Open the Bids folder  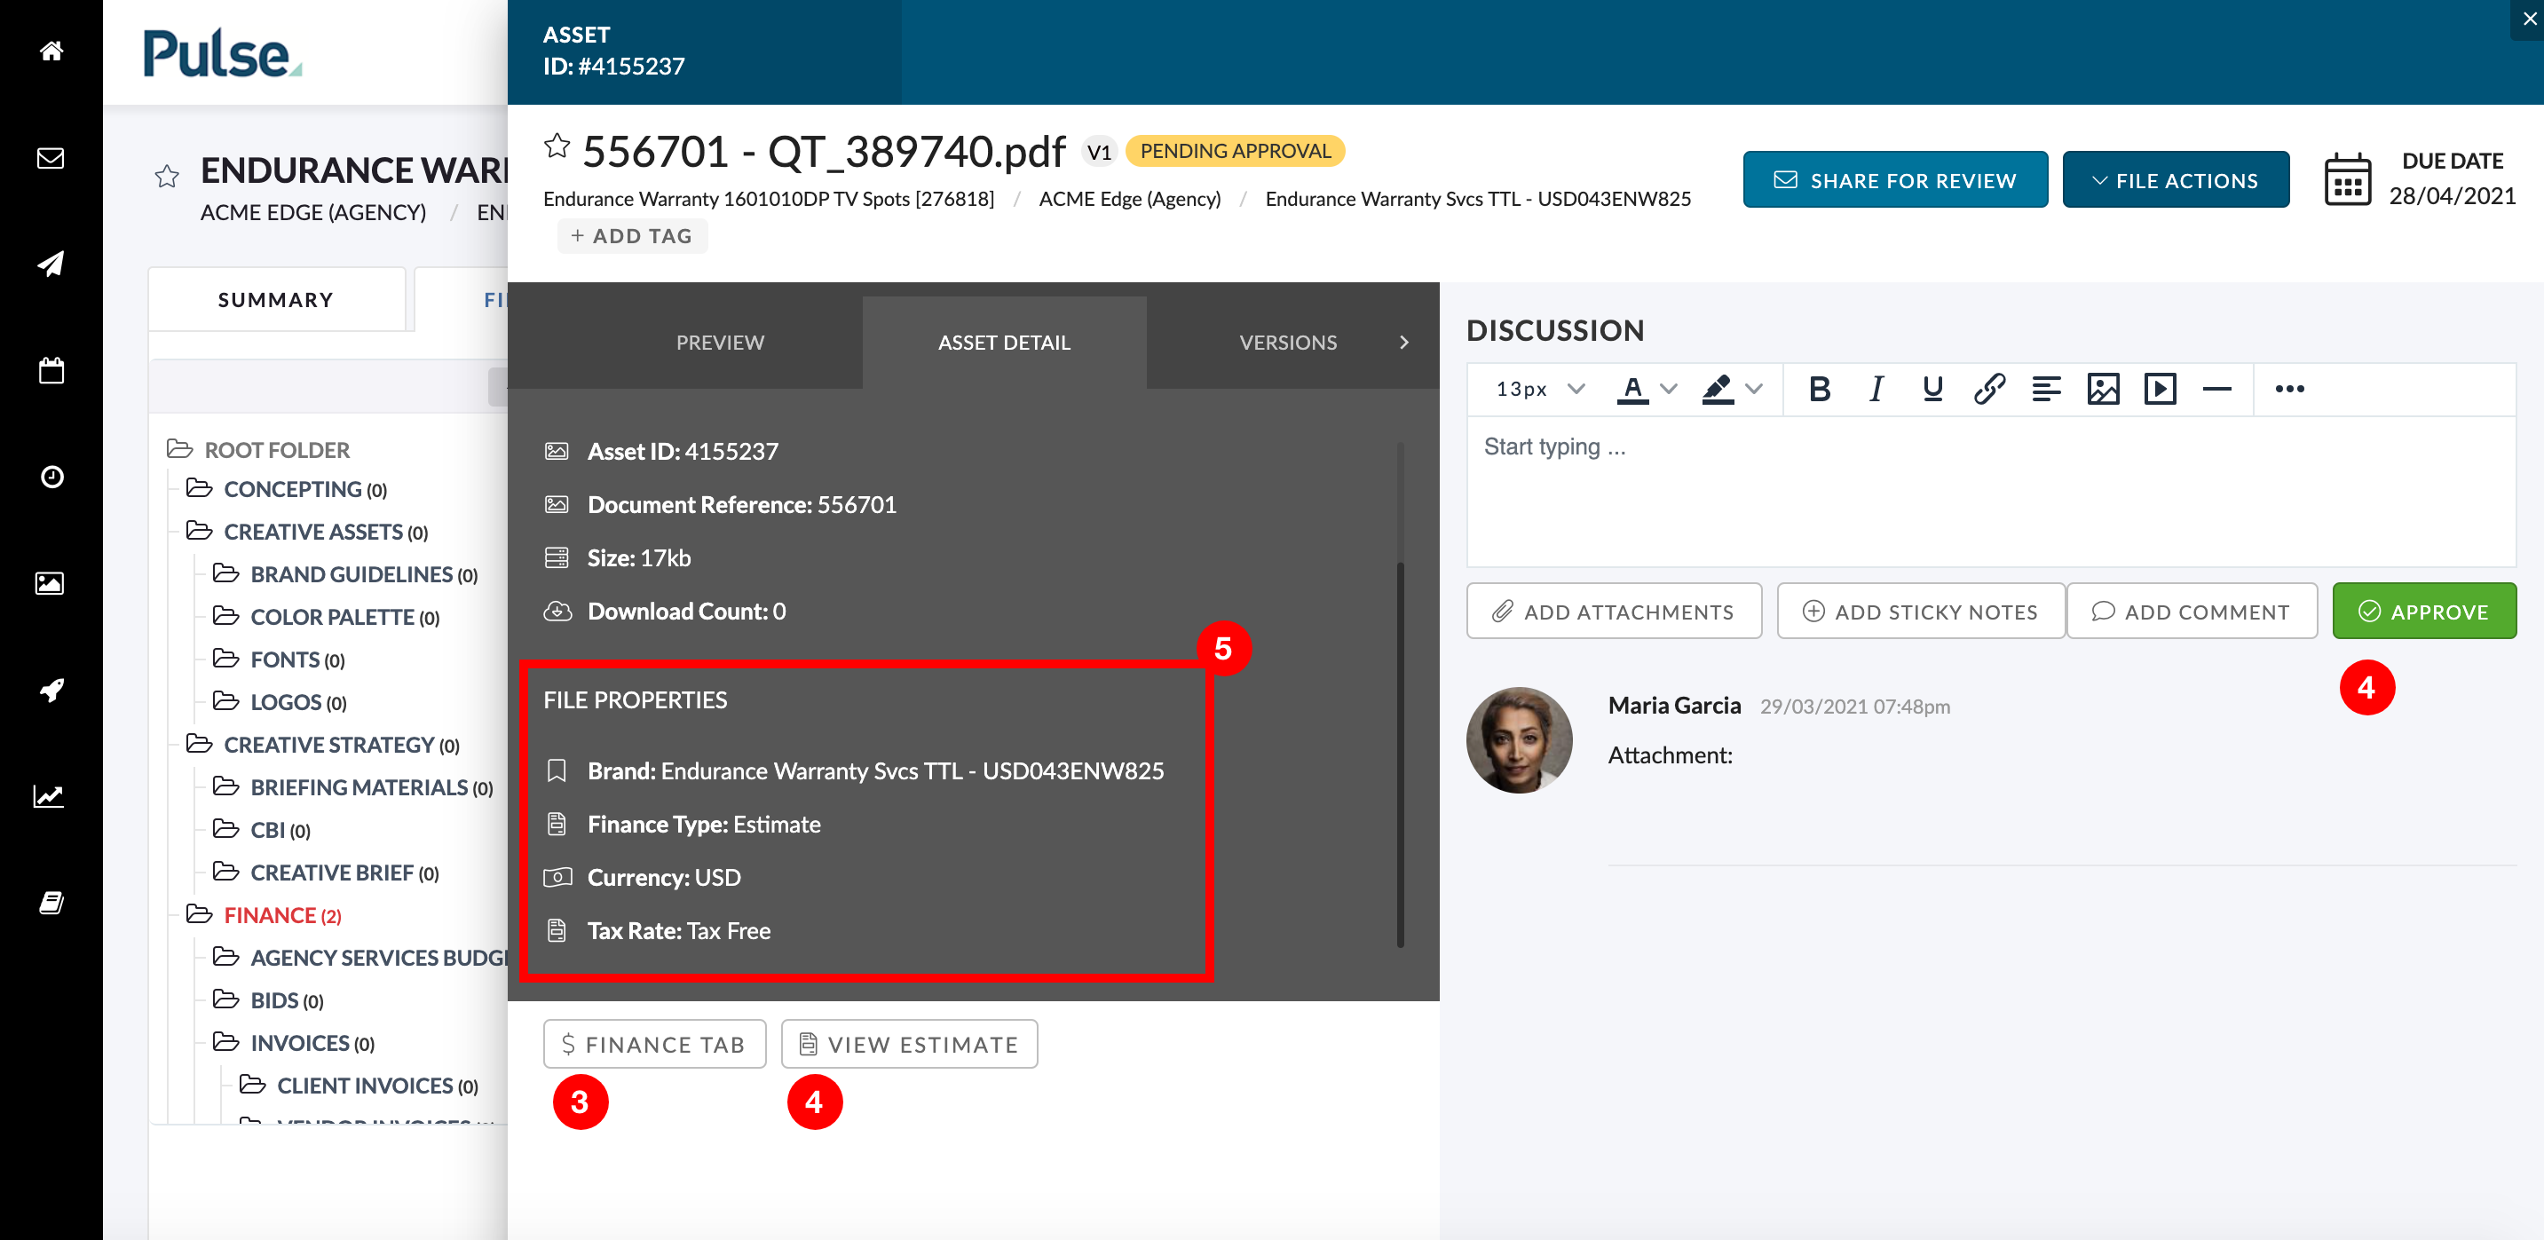point(269,1000)
